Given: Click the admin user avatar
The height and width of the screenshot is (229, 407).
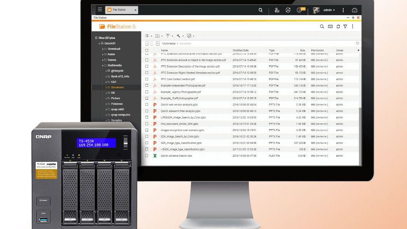Looking at the screenshot, I should 316,10.
